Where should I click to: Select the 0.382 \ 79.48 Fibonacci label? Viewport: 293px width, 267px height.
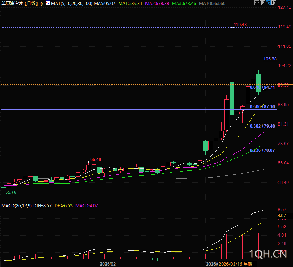pyautogui.click(x=262, y=126)
